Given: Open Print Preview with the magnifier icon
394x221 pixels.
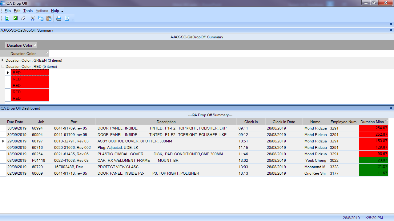Looking at the screenshot, I should point(67,18).
